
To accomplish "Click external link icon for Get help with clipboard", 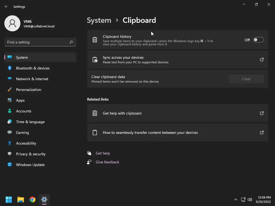I will 262,113.
